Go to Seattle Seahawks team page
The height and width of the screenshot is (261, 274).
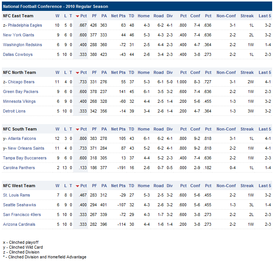pos(20,205)
